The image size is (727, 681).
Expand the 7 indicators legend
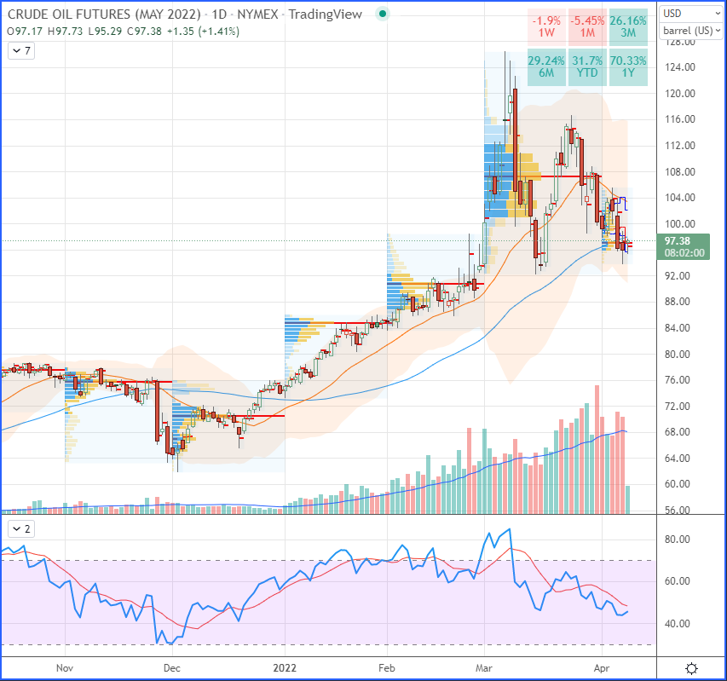(21, 50)
